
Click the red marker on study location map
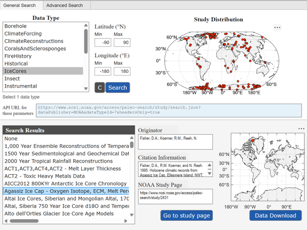click(x=253, y=141)
